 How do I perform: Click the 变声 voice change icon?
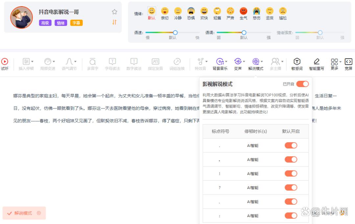coord(237,62)
